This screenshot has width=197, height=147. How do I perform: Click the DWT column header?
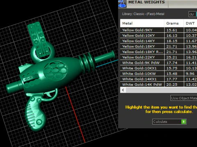[x=190, y=23]
